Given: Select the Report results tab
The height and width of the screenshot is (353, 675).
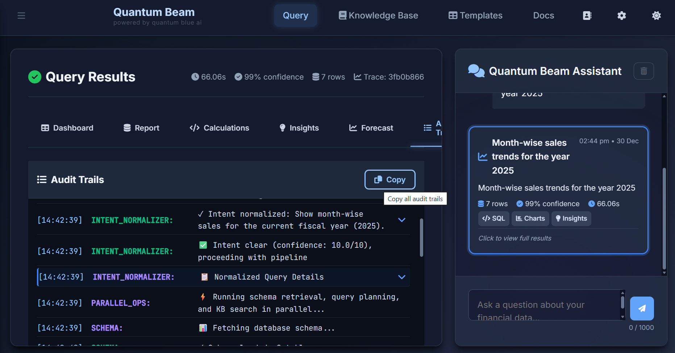Looking at the screenshot, I should click(141, 128).
